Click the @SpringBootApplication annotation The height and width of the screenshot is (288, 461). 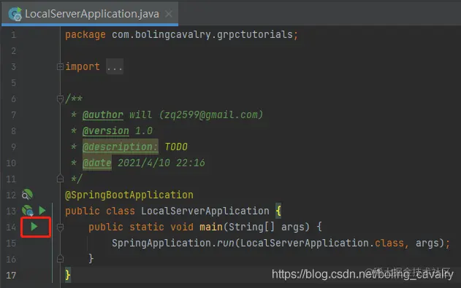click(129, 195)
